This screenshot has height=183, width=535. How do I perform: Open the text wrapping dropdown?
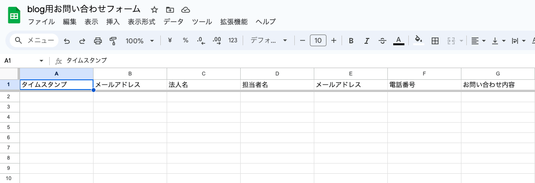[x=518, y=41]
